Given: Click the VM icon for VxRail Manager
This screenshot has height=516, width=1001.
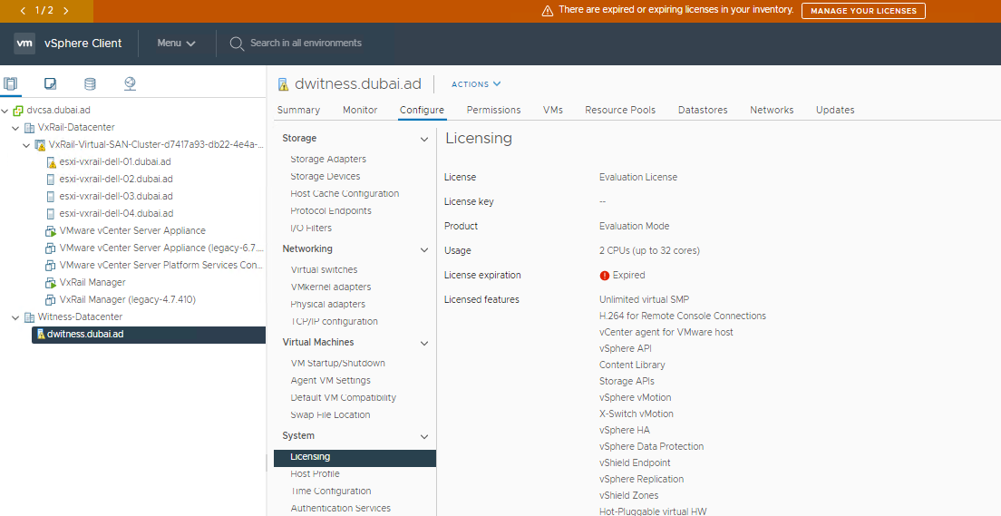Looking at the screenshot, I should click(51, 282).
